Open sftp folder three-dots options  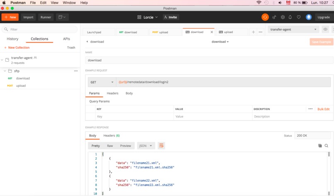[x=76, y=71]
